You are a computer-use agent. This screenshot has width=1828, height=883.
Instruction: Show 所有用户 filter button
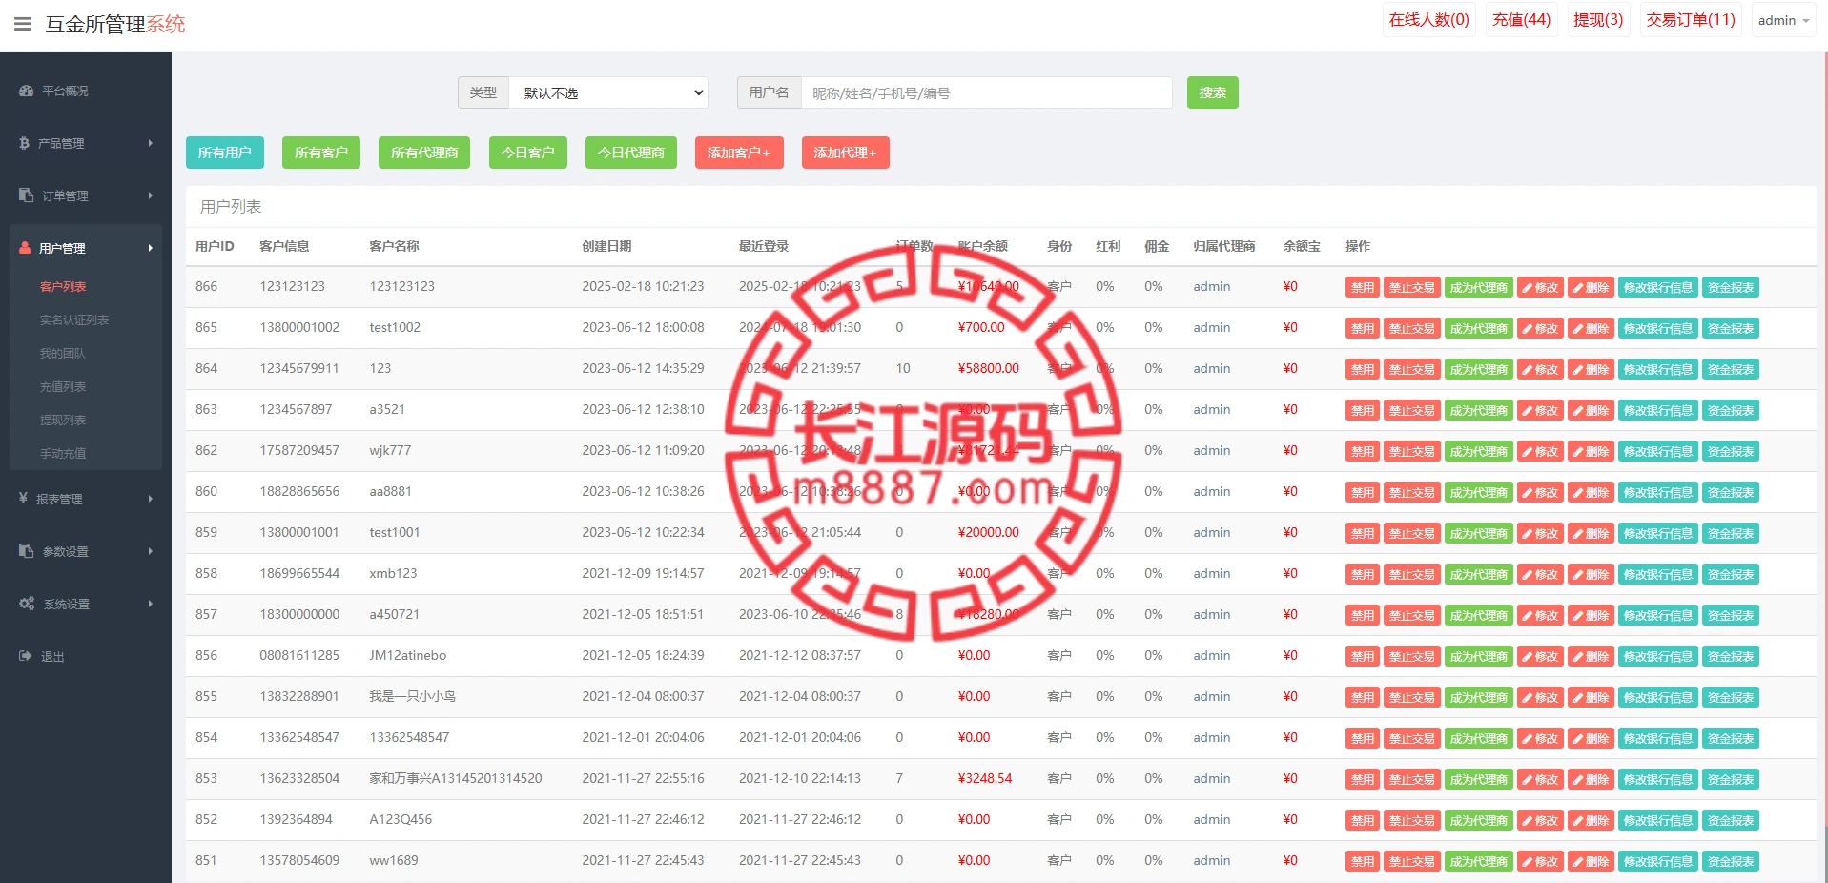point(224,153)
